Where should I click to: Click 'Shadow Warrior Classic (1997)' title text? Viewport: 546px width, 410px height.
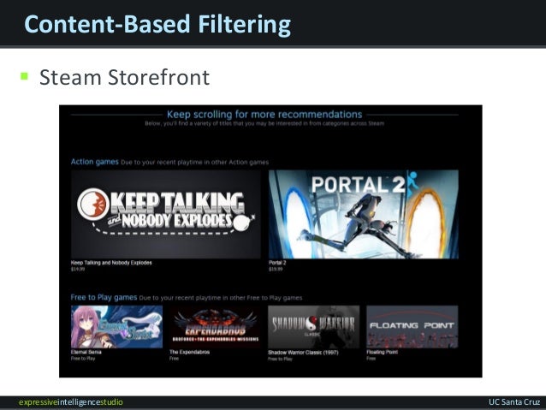(x=303, y=352)
